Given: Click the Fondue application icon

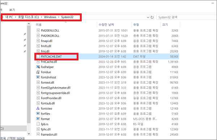Looking at the screenshot, I should tap(38, 72).
